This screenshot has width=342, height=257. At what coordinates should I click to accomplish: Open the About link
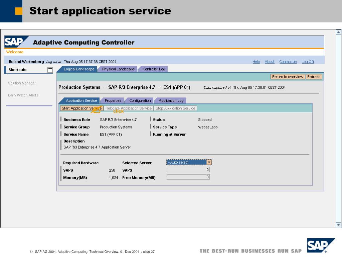270,62
